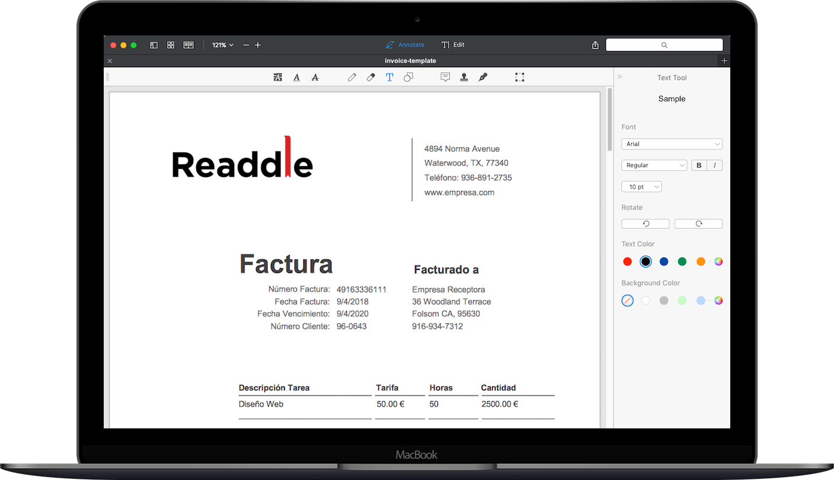Click the 2500.00 € amount cell

[x=500, y=404]
